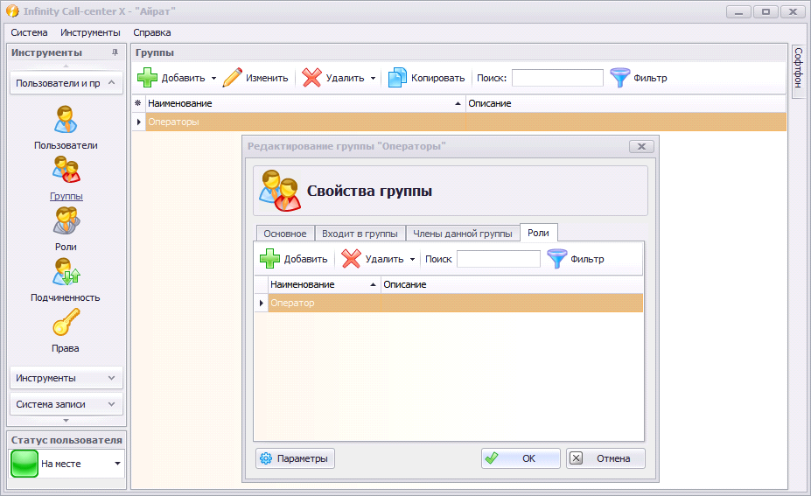Select the Оператор role row
Viewport: 811px width, 496px height.
(455, 303)
